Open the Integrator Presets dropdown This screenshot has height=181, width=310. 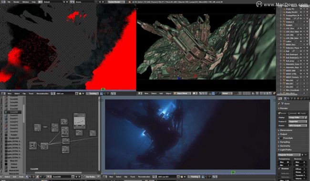tap(289, 155)
